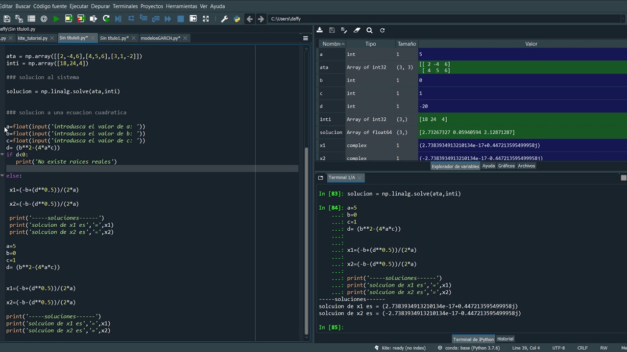Sort variables by Tipo column header
The width and height of the screenshot is (627, 352).
pyautogui.click(x=370, y=44)
